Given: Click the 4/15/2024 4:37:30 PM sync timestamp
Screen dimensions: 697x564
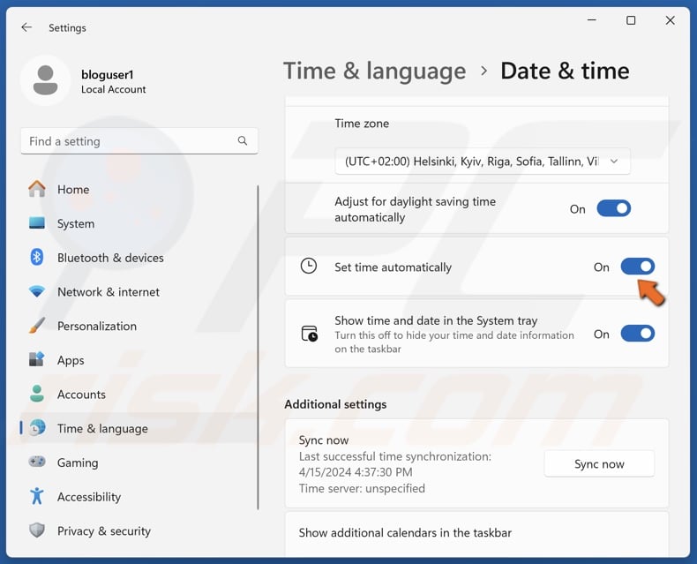Looking at the screenshot, I should click(x=356, y=472).
